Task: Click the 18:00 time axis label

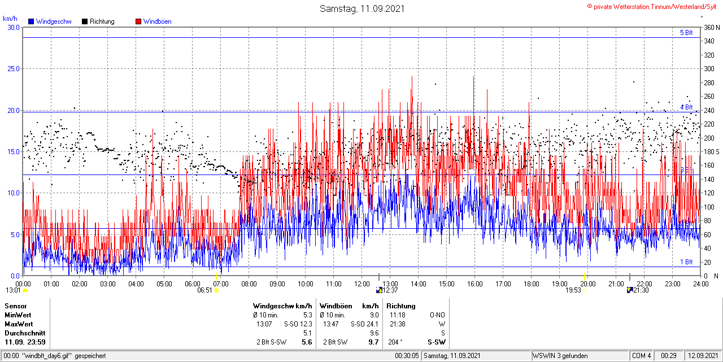Action: pos(532,284)
